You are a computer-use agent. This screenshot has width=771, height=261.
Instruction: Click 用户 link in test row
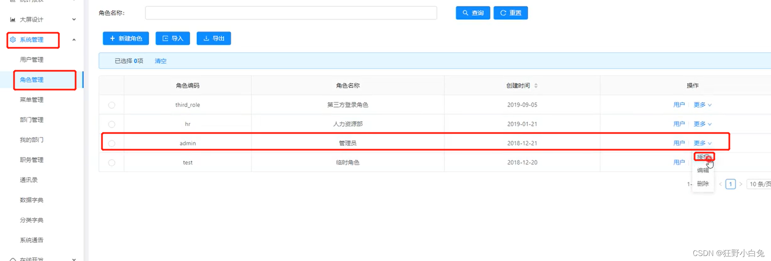679,162
